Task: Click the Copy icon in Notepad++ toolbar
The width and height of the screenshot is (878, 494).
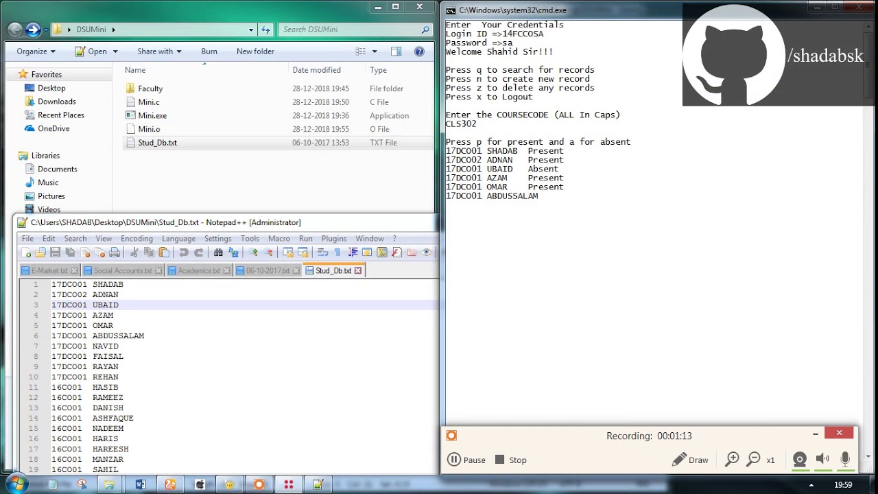Action: click(149, 252)
